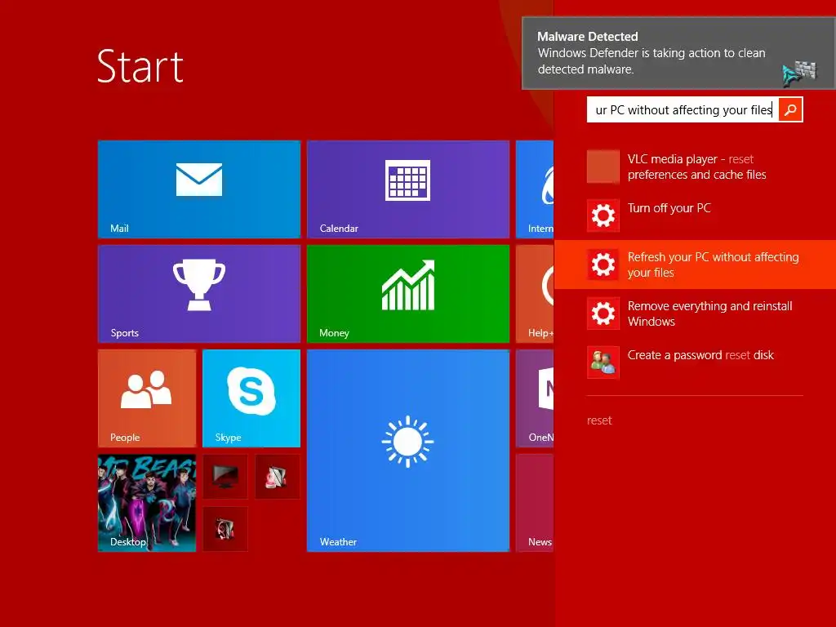Click the Start heading text
This screenshot has width=836, height=627.
140,66
